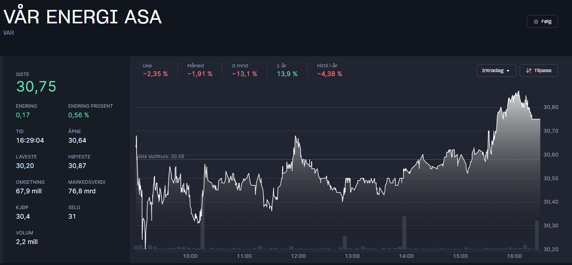Viewport: 572px width, 265px height.
Task: Select the Uke performance period
Action: 155,70
